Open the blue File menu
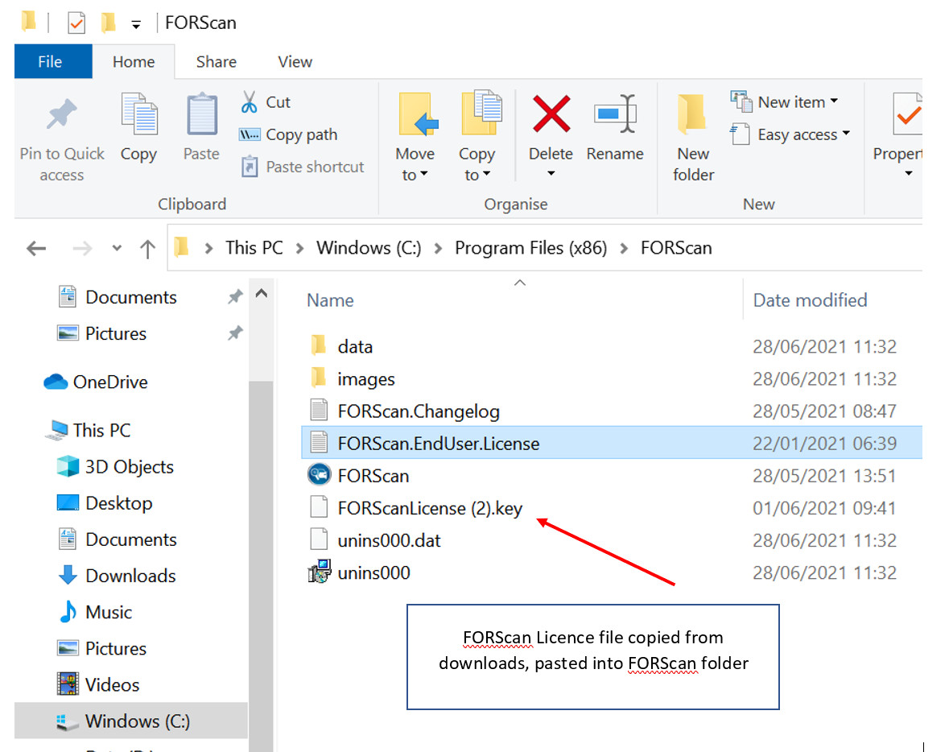This screenshot has height=752, width=949. [x=50, y=62]
